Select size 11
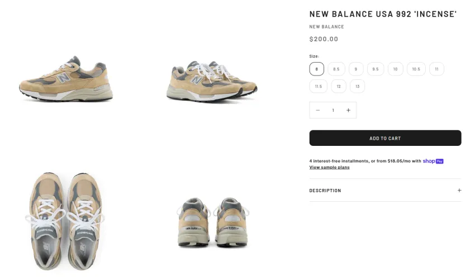The image size is (475, 280). point(436,69)
